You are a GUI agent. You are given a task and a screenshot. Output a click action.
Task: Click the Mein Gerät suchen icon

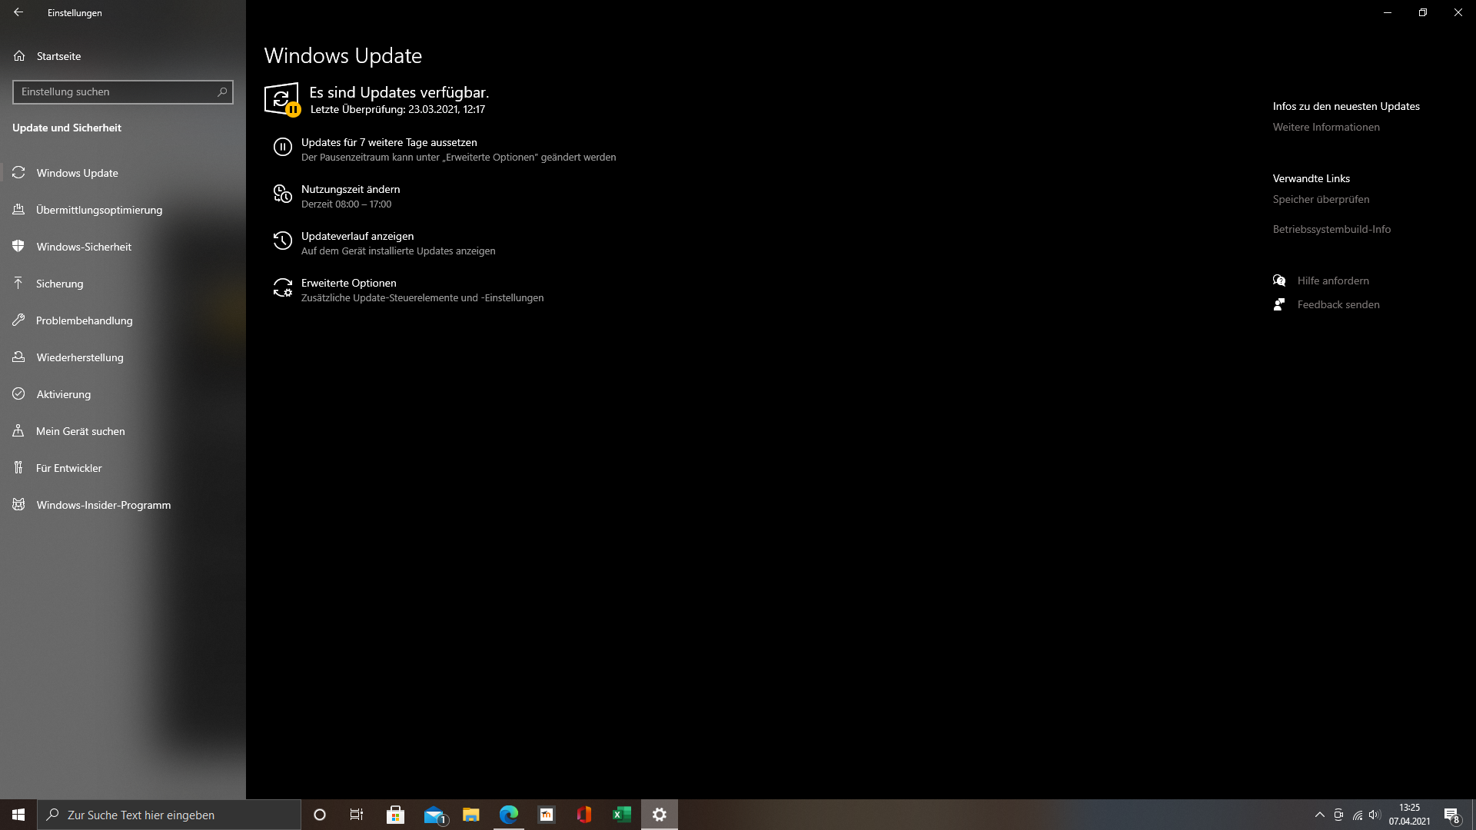tap(18, 430)
